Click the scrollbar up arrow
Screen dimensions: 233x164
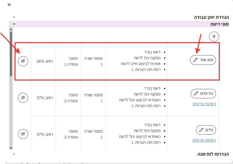click(x=11, y=30)
